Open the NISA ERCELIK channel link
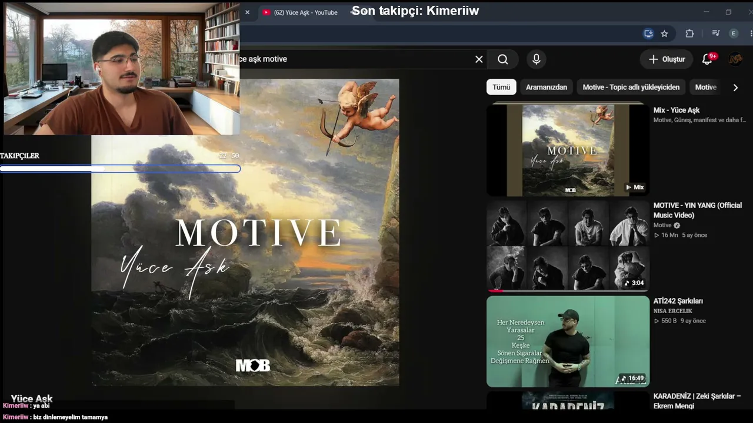This screenshot has width=753, height=423. click(673, 311)
